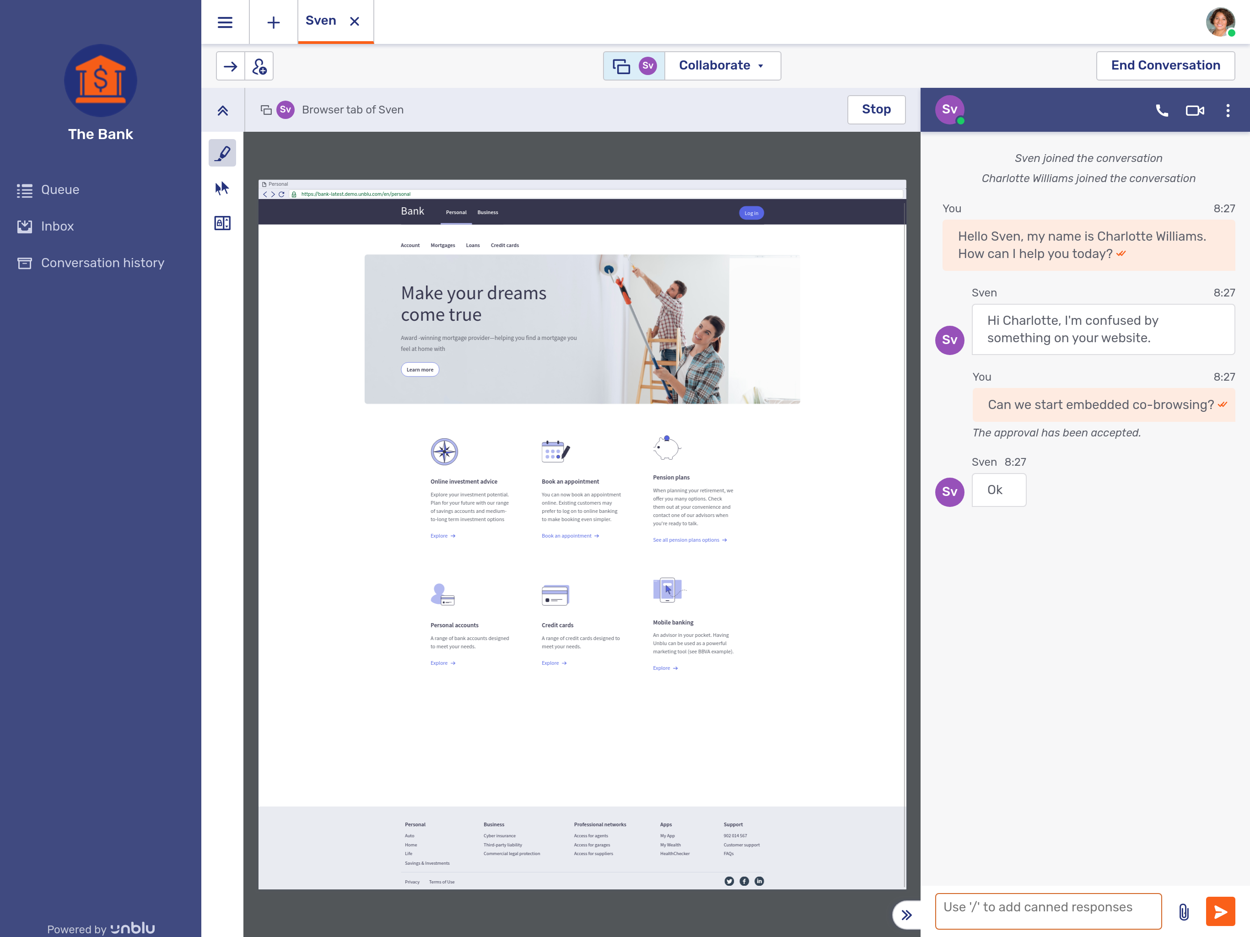Stop the co-browsing session
This screenshot has width=1250, height=937.
point(876,109)
